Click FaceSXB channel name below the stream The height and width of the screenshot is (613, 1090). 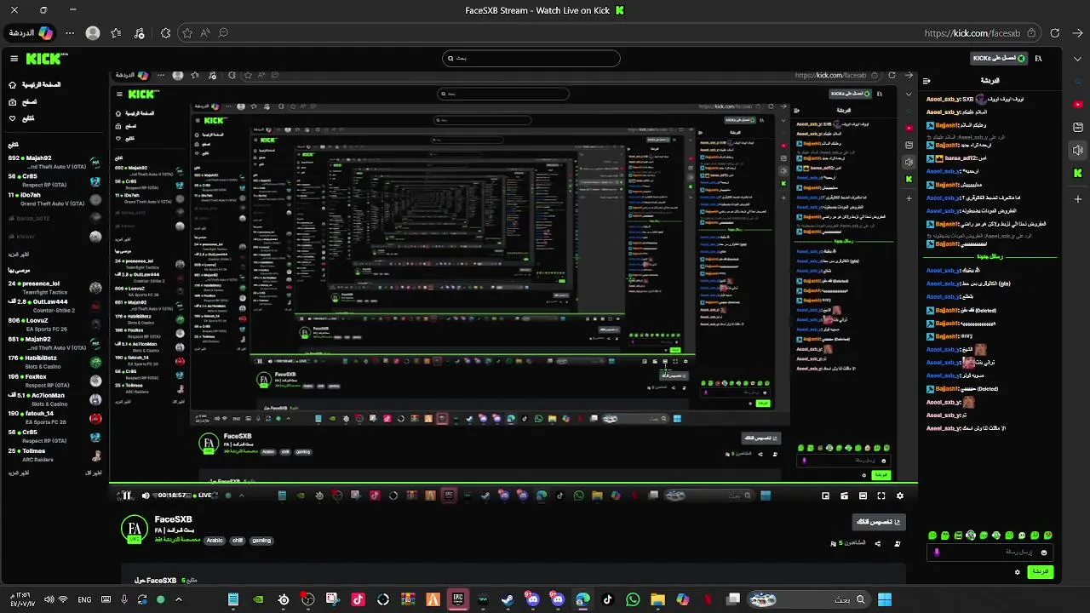click(173, 519)
